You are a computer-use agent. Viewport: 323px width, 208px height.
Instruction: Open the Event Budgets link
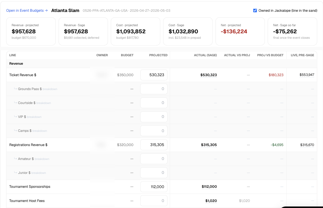(27, 11)
